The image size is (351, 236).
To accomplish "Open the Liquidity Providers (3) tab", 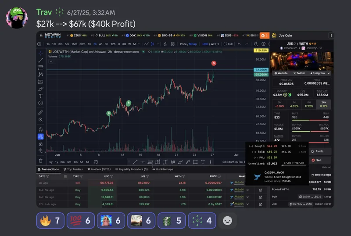I will pos(131,169).
